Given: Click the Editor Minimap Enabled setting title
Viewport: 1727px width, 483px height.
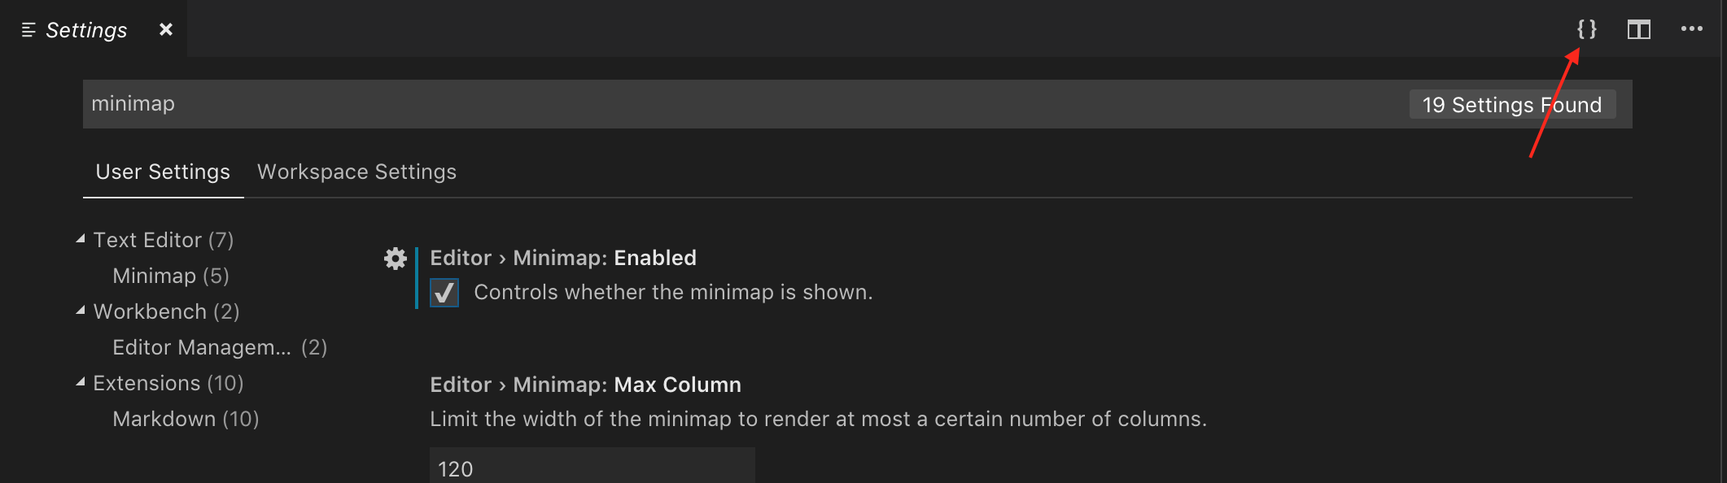Looking at the screenshot, I should (562, 258).
